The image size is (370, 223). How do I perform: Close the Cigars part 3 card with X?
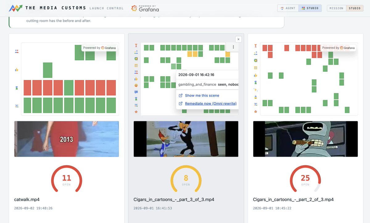pos(238,39)
